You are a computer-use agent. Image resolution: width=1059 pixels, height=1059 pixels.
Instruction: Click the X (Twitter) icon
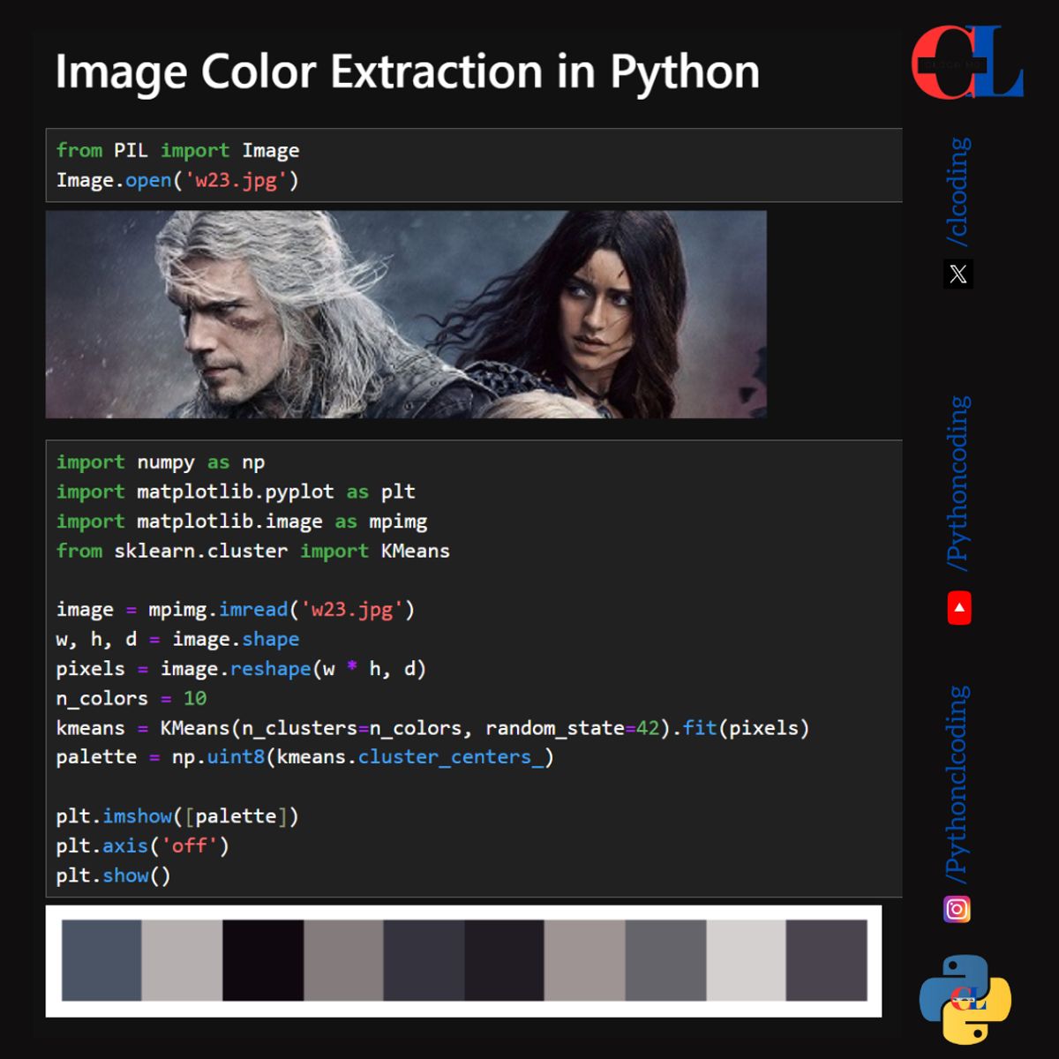coord(958,275)
